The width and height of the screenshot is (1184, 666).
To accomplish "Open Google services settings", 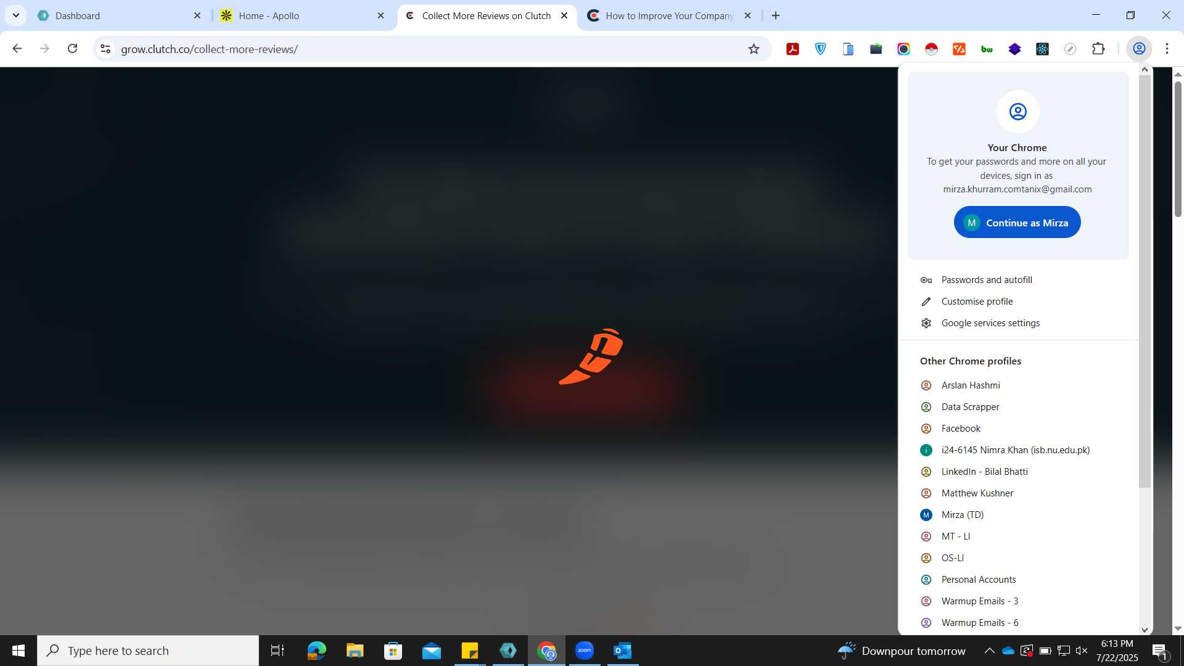I will tap(1017, 323).
